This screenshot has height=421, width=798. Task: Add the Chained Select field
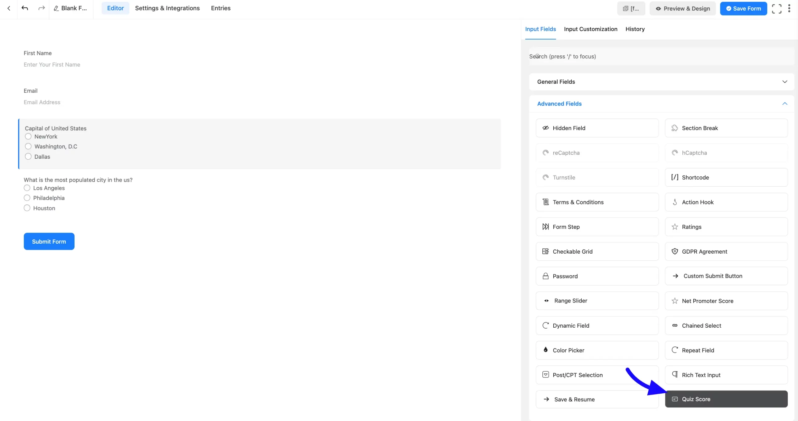click(x=726, y=325)
